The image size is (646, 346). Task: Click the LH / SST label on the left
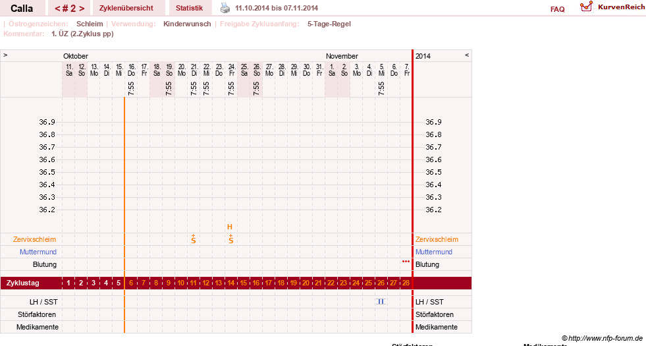[43, 302]
